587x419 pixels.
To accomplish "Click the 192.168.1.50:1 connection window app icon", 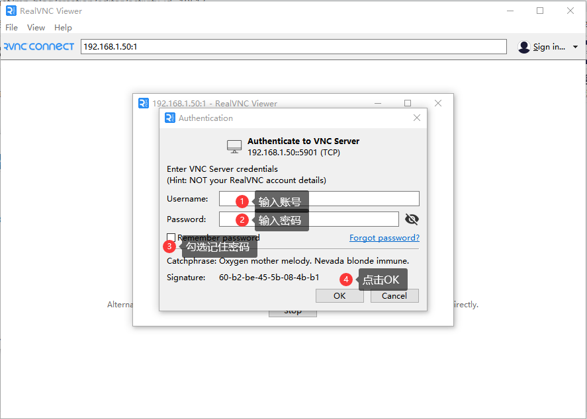I will click(x=144, y=103).
